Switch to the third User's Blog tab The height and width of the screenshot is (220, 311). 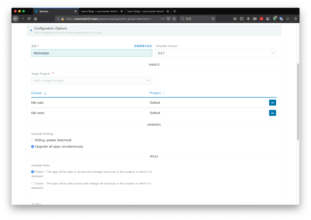(x=148, y=11)
